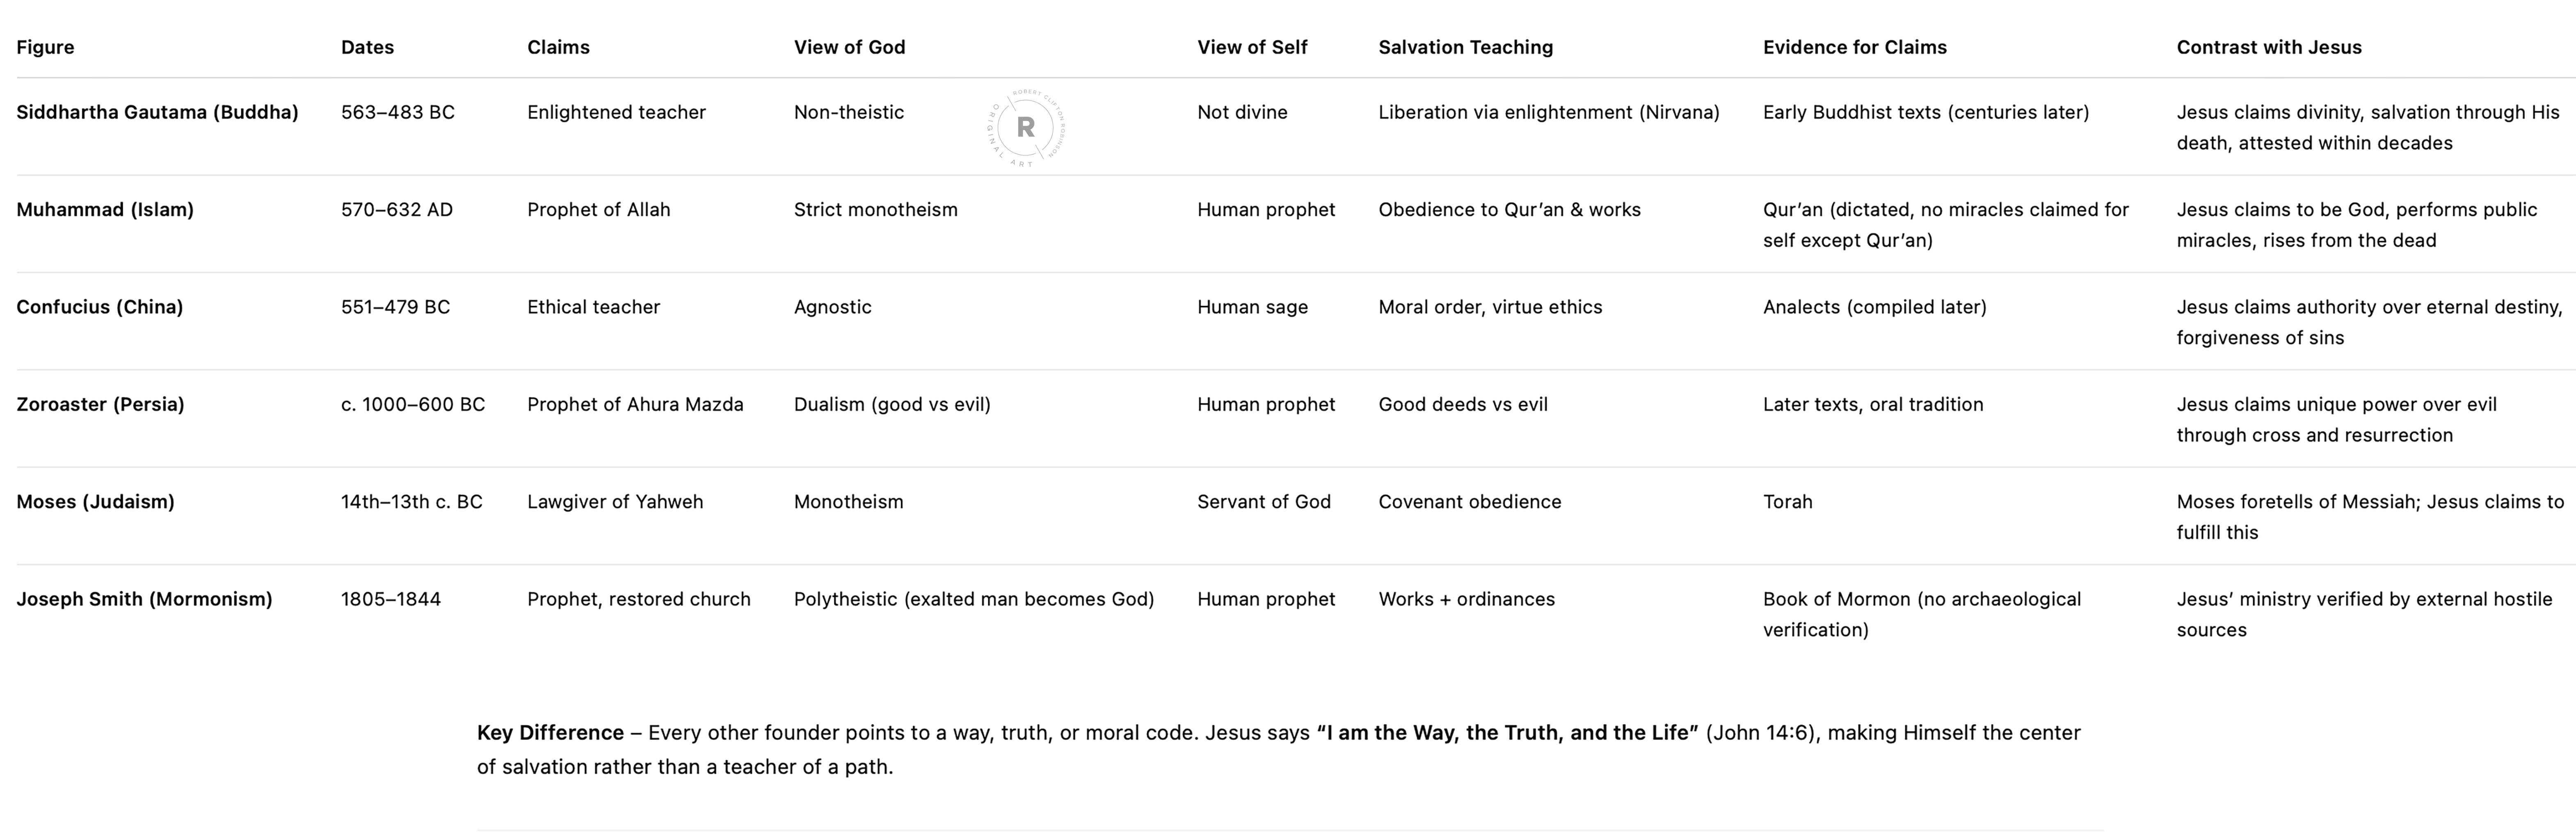This screenshot has height=832, width=2576.
Task: Click the Moses (Judaism) row label
Action: click(x=95, y=502)
